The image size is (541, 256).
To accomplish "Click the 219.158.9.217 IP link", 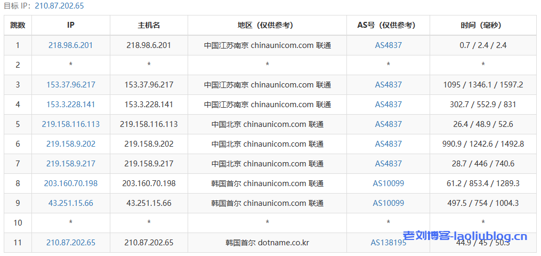I will 70,164.
